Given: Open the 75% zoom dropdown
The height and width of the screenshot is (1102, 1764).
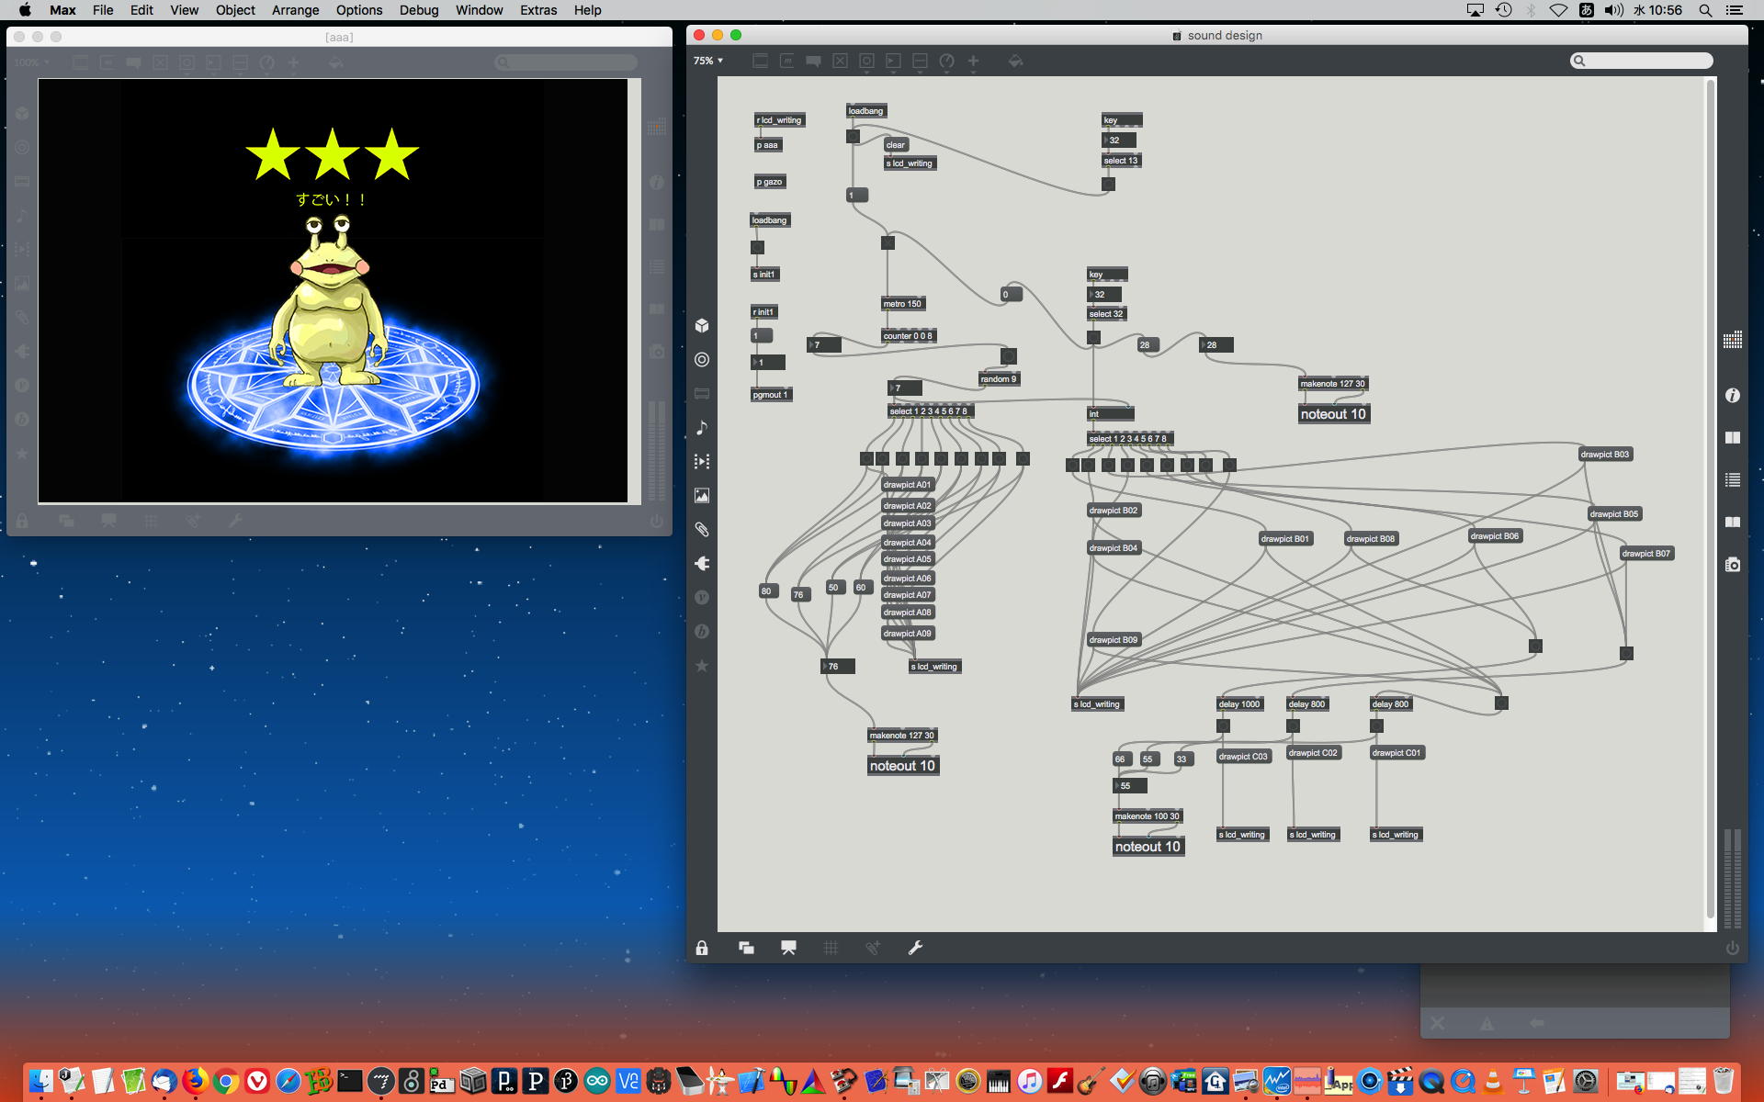Looking at the screenshot, I should coord(708,61).
